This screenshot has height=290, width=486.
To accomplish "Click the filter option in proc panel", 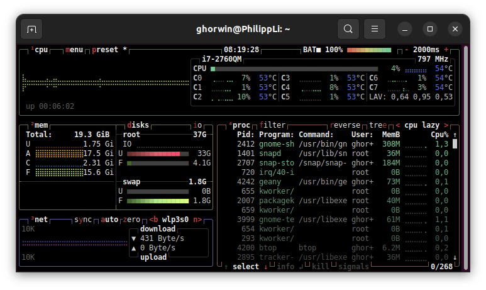I will 273,125.
